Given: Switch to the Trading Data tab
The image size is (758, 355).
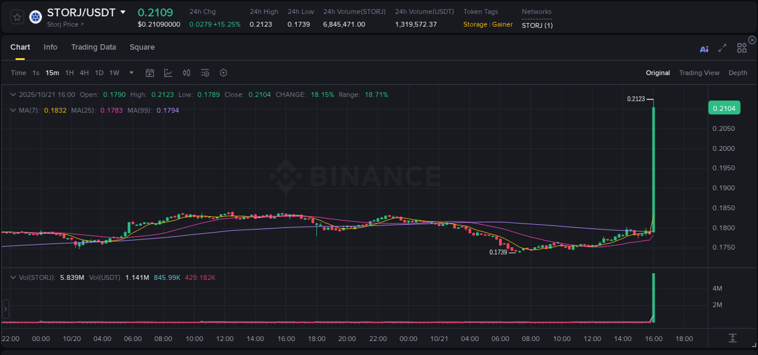Looking at the screenshot, I should coord(93,47).
